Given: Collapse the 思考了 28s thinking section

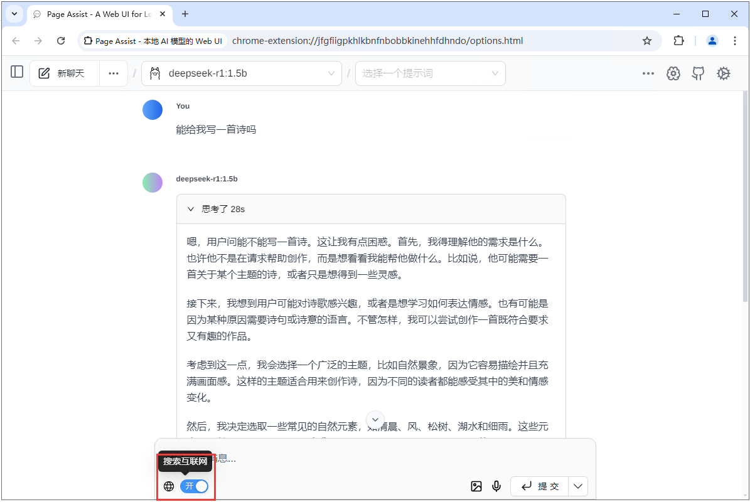Looking at the screenshot, I should pos(371,209).
